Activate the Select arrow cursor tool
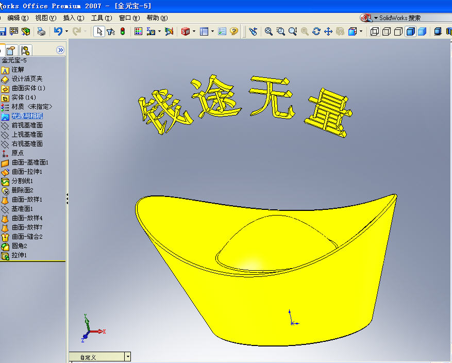Screen dimensions: 452x363 click(x=99, y=31)
